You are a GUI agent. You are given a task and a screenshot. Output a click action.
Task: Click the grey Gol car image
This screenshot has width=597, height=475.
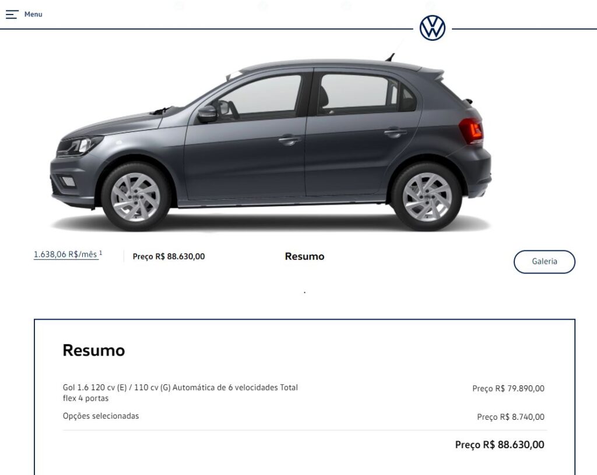coord(271,143)
